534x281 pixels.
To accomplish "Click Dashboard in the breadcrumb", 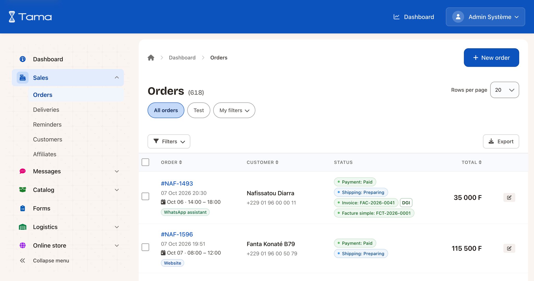I will point(182,58).
